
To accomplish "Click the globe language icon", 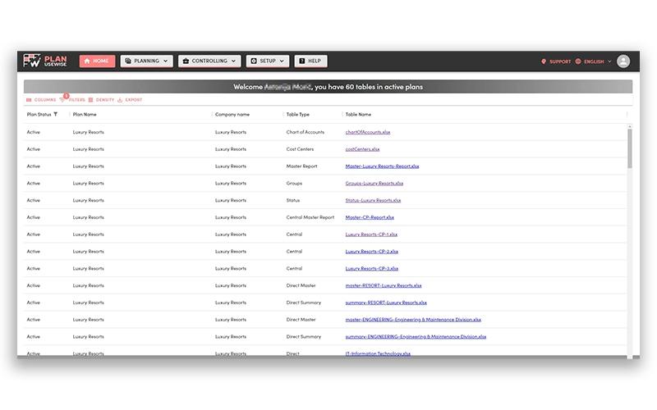I will pyautogui.click(x=578, y=61).
